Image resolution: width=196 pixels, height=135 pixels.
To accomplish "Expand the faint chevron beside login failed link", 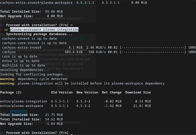I will (92, 39).
